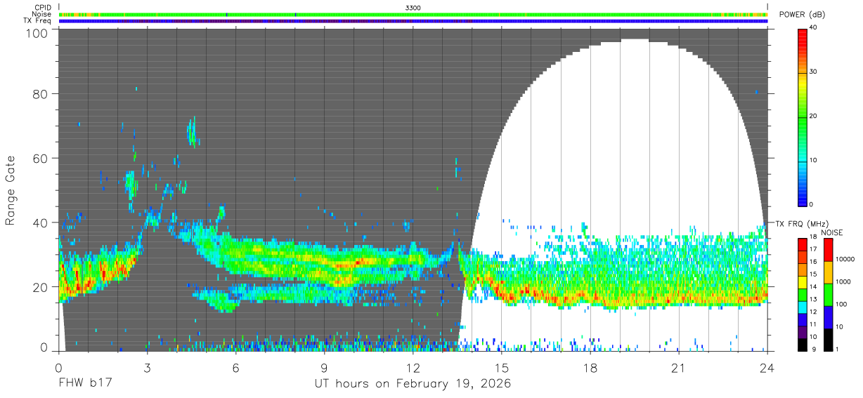
Task: Click the x-axis tick label 3
Action: [x=147, y=367]
